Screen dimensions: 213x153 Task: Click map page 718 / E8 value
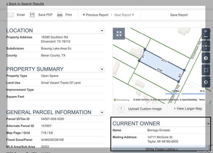[47, 133]
